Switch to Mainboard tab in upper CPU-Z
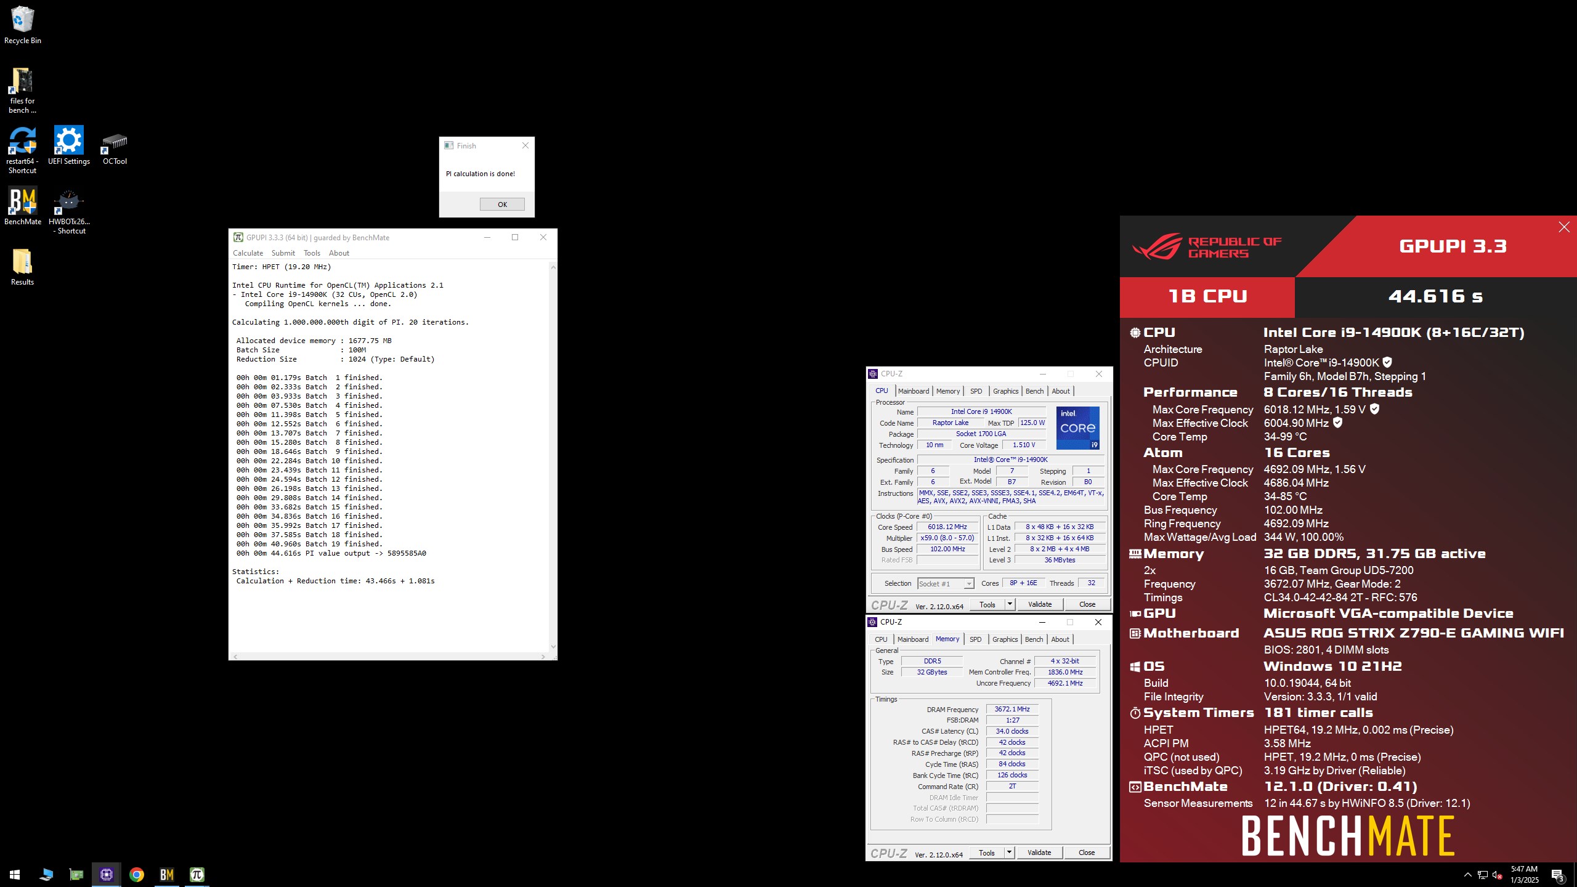The height and width of the screenshot is (887, 1577). point(914,391)
